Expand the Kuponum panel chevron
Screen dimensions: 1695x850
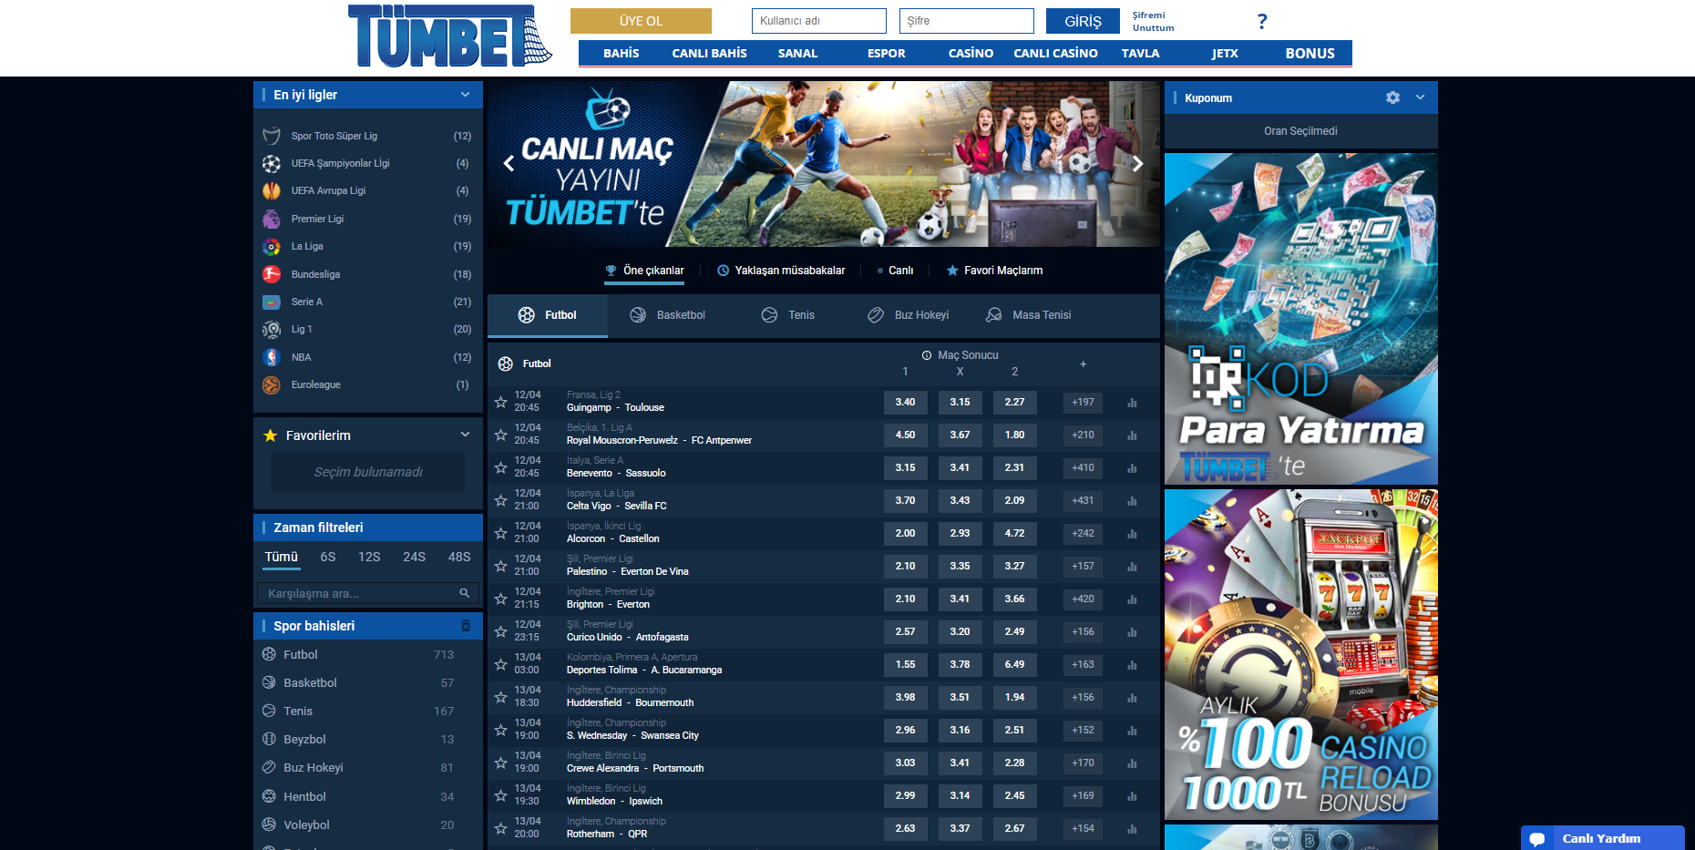pyautogui.click(x=1420, y=97)
